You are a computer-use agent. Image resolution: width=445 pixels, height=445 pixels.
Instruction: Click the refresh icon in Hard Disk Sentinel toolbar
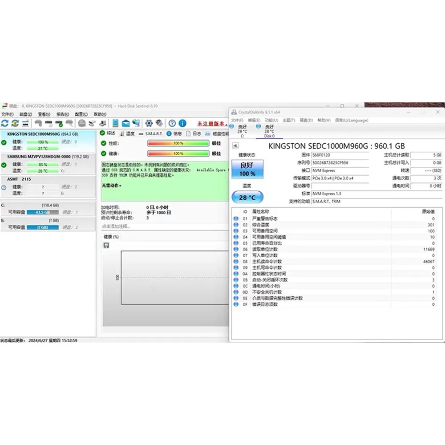click(4, 123)
